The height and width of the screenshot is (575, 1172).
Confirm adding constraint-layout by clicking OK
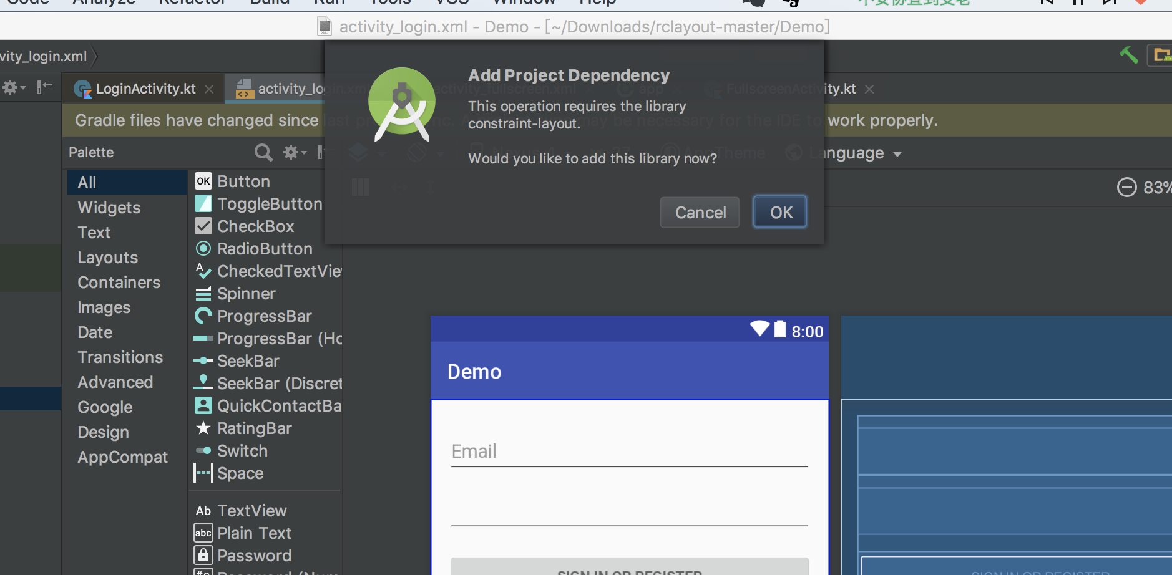coord(780,212)
